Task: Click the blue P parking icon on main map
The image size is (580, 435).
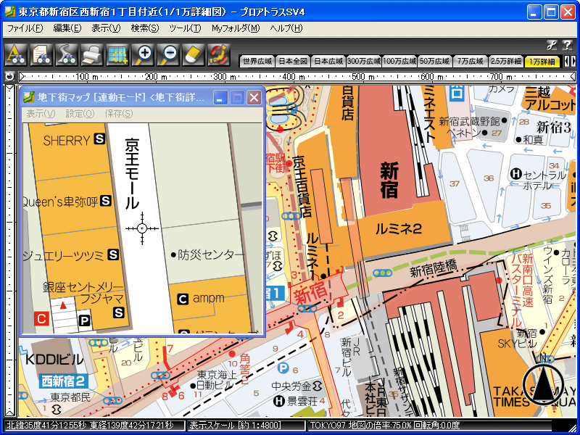Action: tap(283, 368)
